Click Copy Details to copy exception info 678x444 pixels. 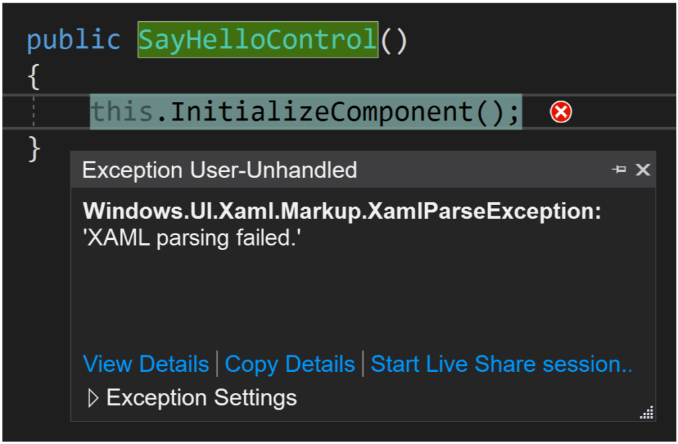(x=289, y=364)
